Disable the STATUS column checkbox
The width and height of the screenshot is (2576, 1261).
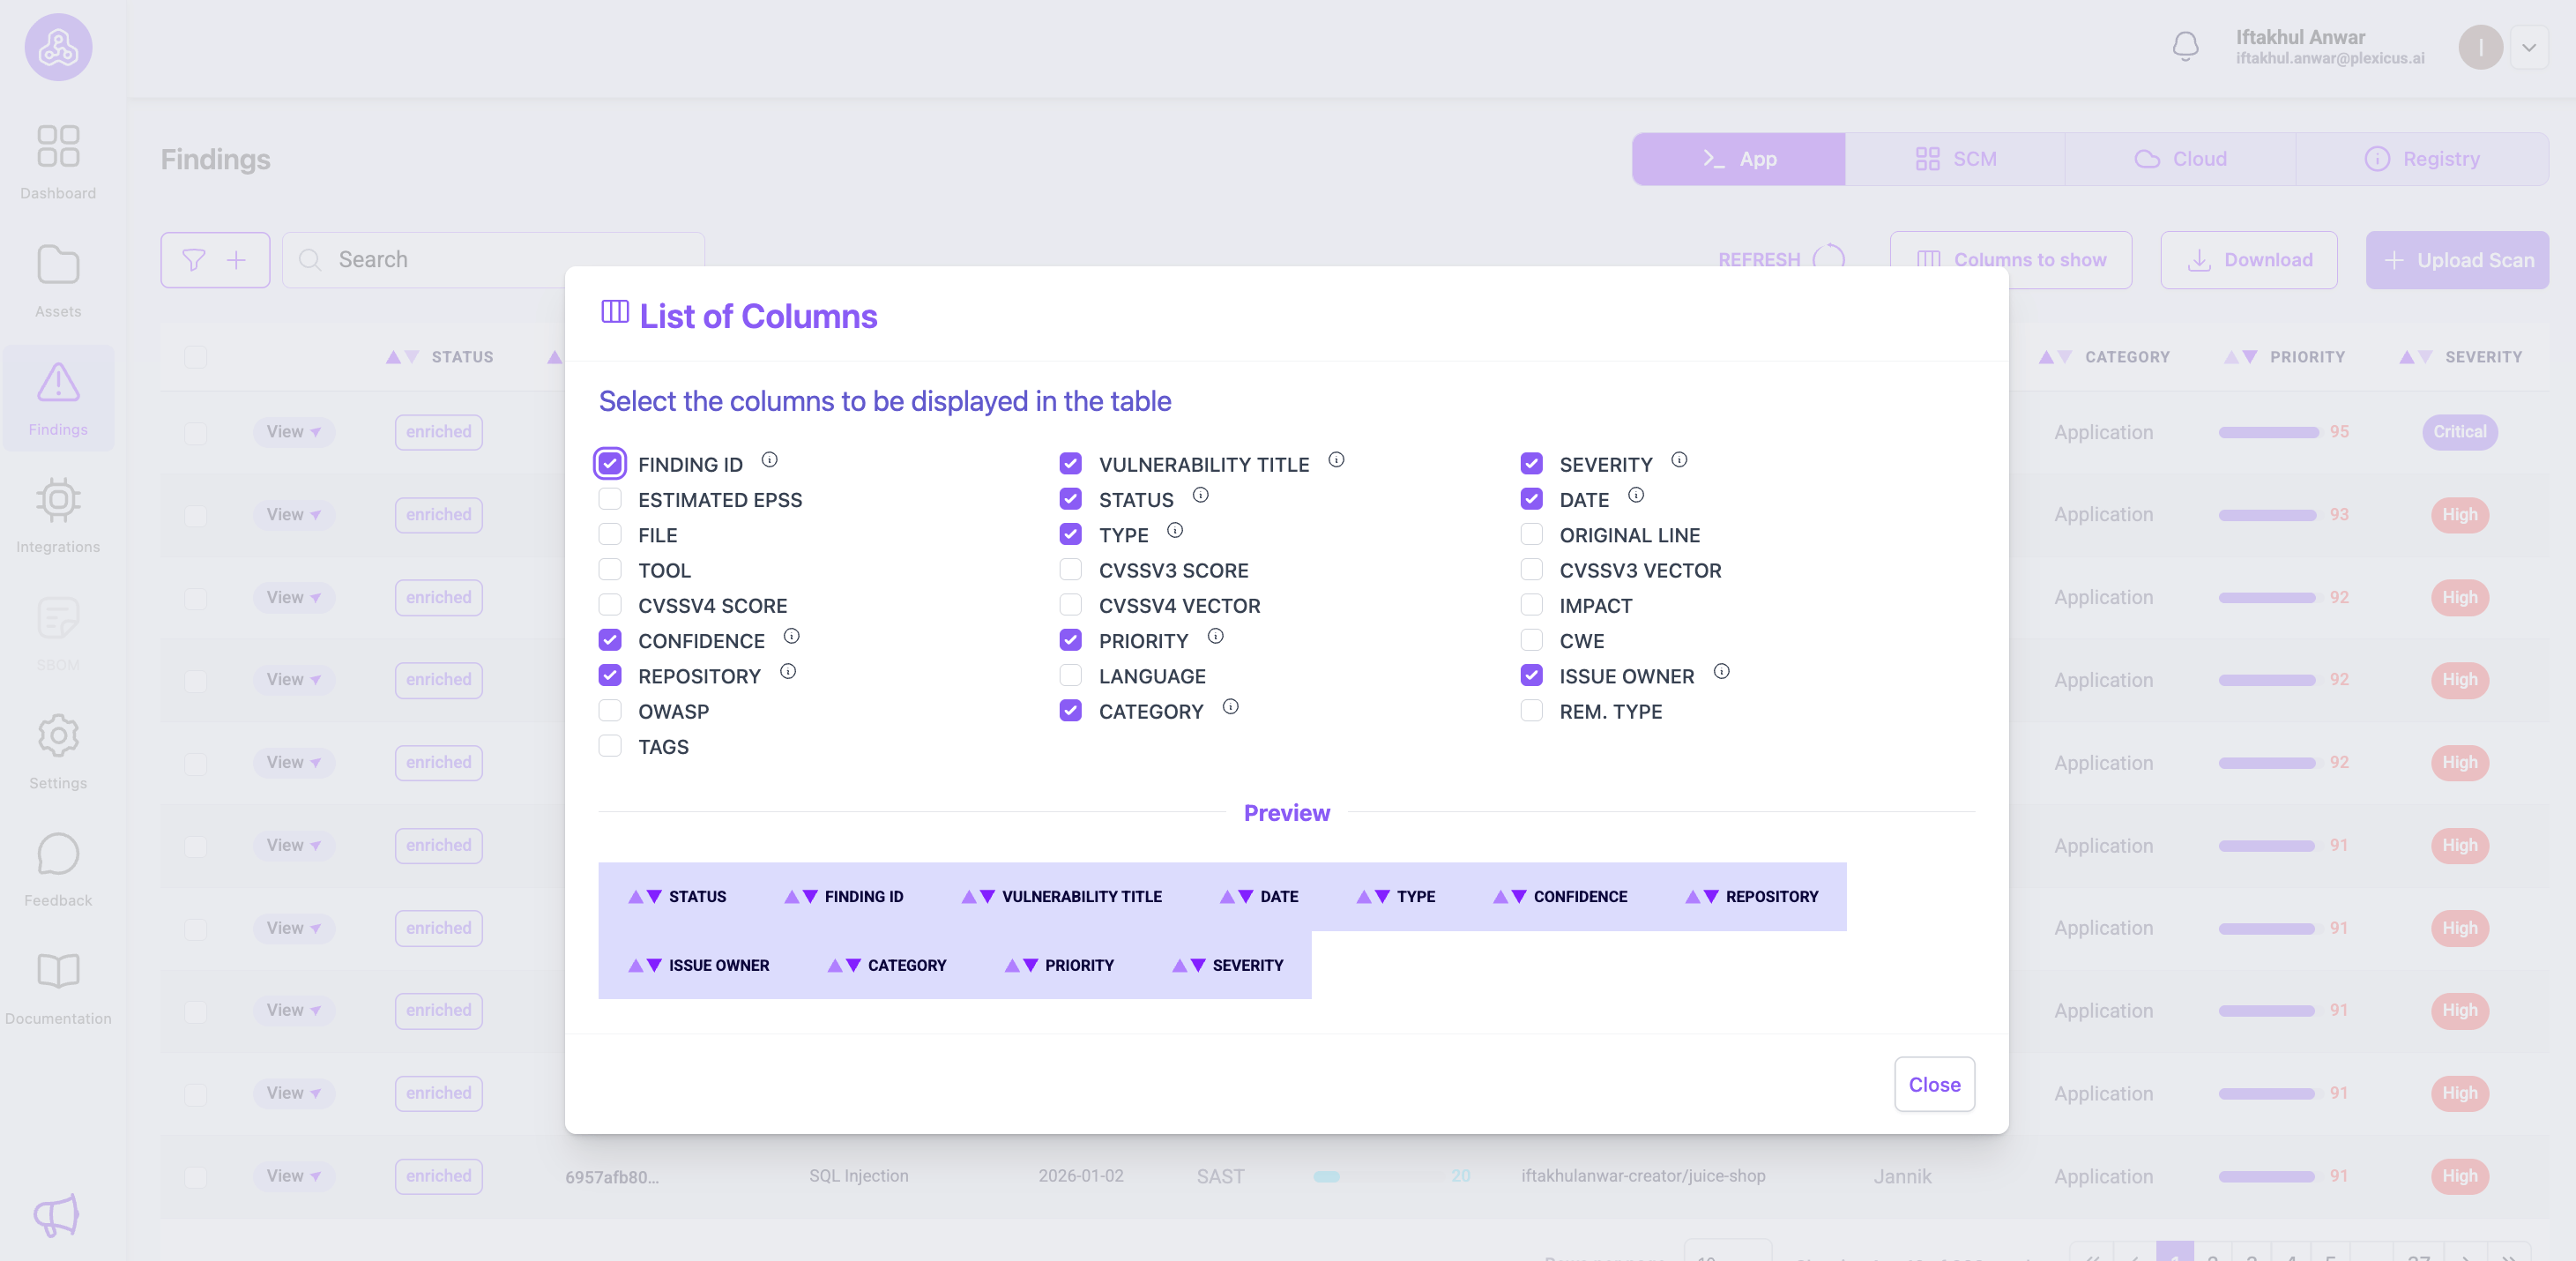coord(1070,499)
